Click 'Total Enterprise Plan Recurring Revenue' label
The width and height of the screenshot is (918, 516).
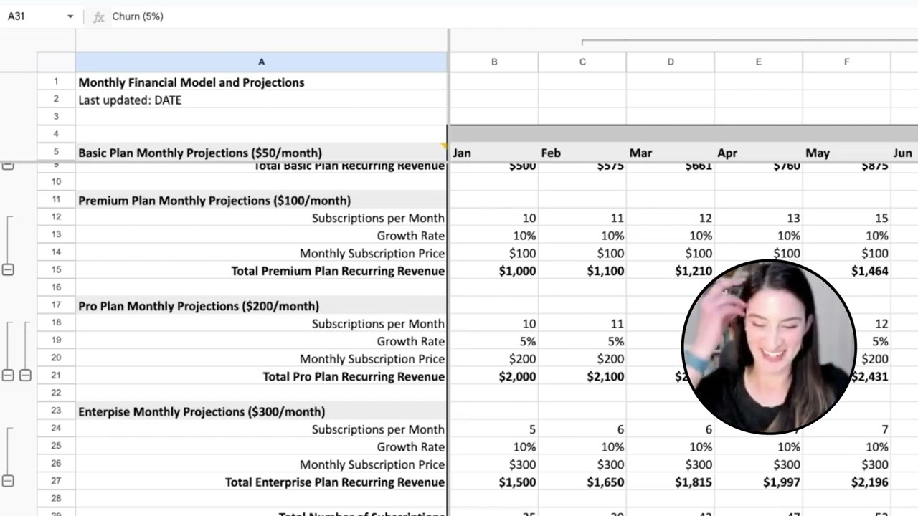coord(335,482)
